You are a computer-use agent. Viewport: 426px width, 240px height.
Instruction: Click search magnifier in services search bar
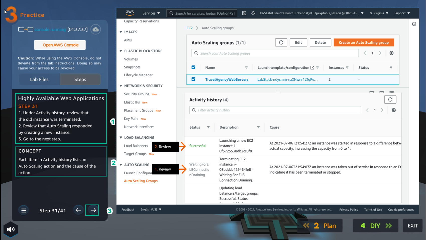pos(171,13)
